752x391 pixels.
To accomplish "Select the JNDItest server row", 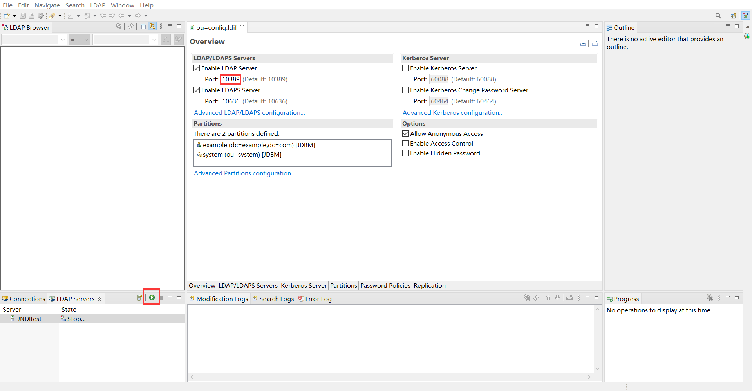I will coord(92,319).
